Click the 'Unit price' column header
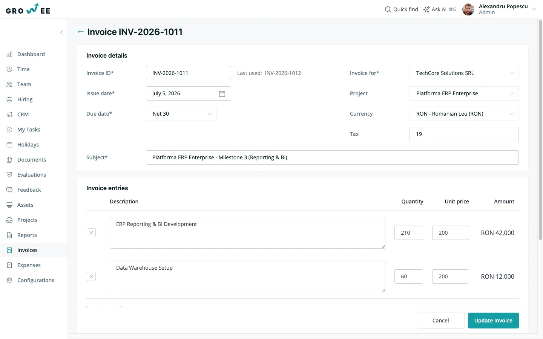 click(457, 202)
